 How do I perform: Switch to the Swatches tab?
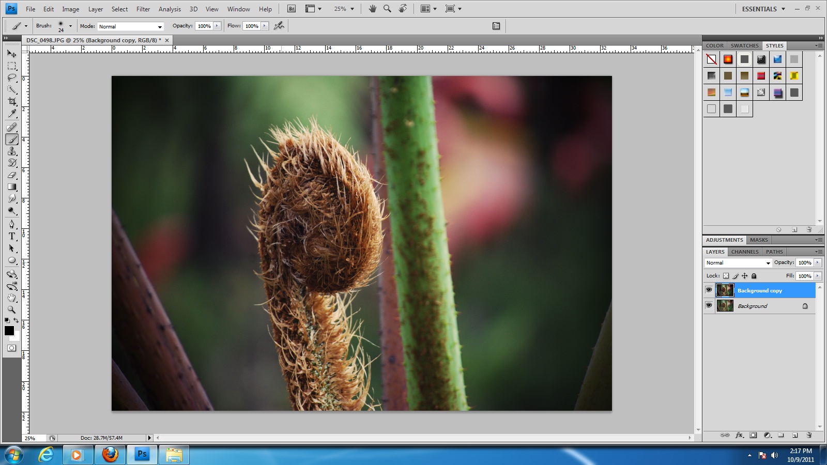[x=745, y=45]
